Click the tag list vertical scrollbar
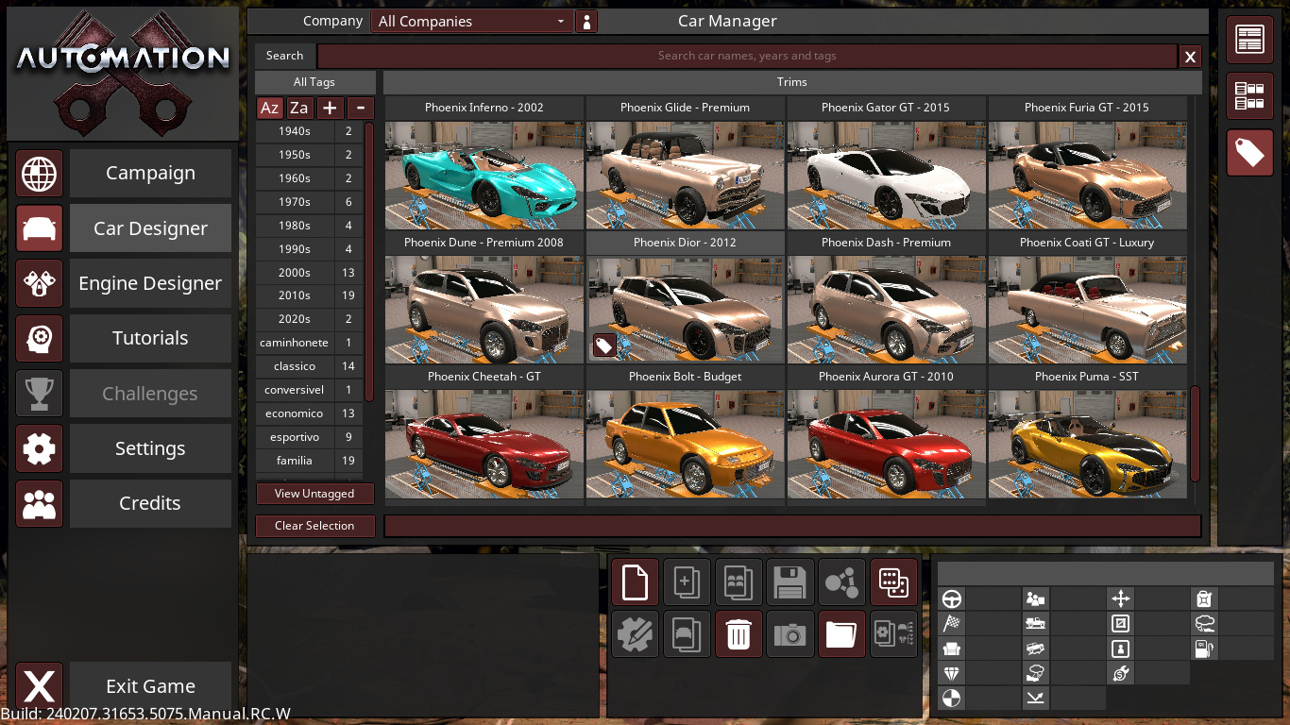This screenshot has width=1290, height=725. (x=369, y=261)
